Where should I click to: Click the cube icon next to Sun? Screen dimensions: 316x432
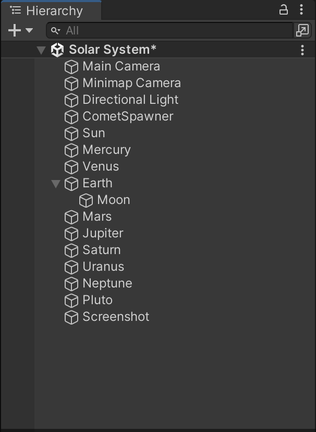(71, 134)
